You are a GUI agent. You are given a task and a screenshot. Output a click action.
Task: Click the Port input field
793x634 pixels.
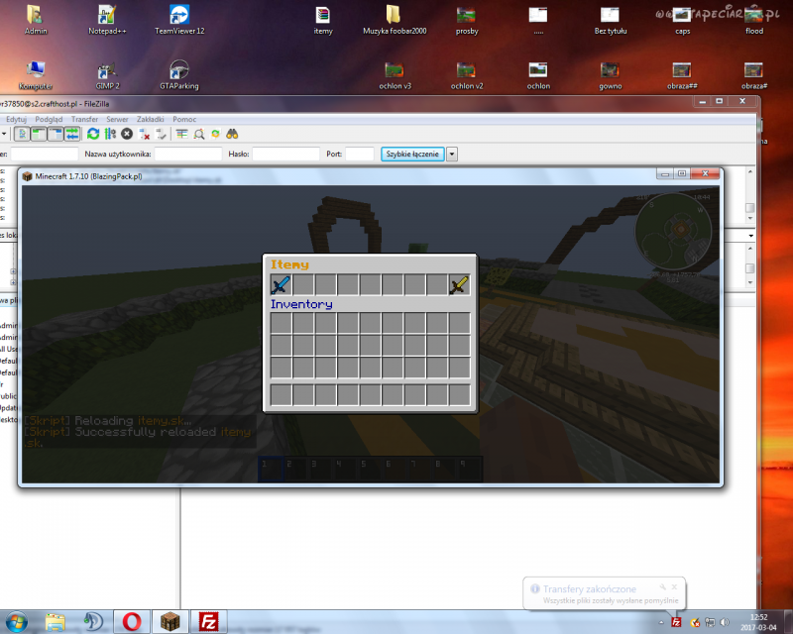coord(360,155)
